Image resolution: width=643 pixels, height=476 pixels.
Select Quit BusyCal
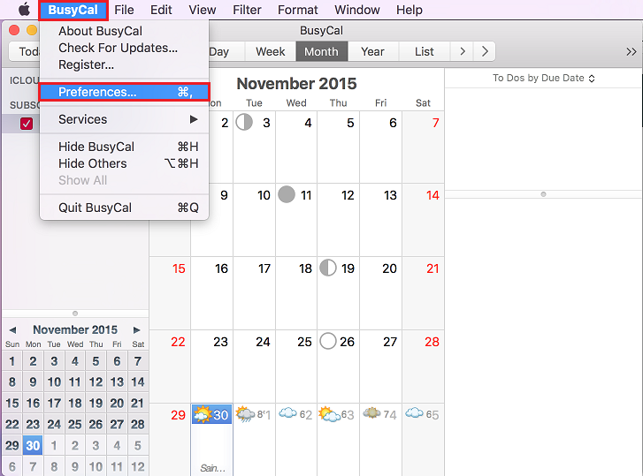pyautogui.click(x=124, y=208)
